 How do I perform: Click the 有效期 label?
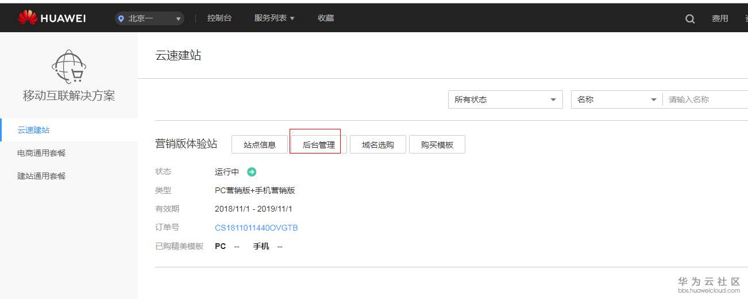(167, 209)
